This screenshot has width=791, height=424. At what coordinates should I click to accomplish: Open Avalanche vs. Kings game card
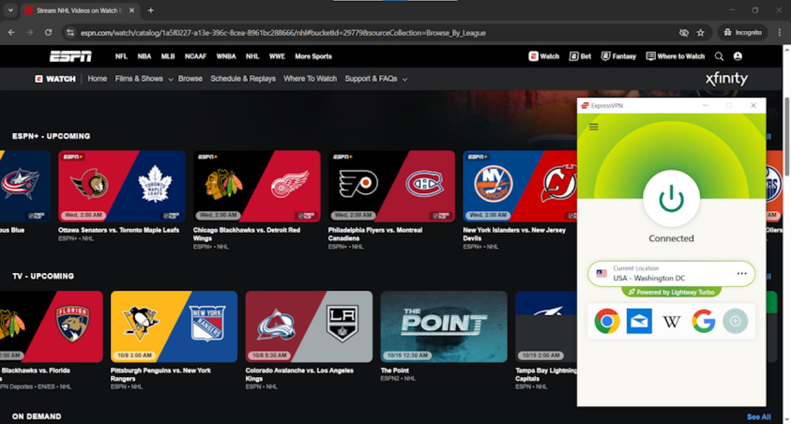click(309, 326)
